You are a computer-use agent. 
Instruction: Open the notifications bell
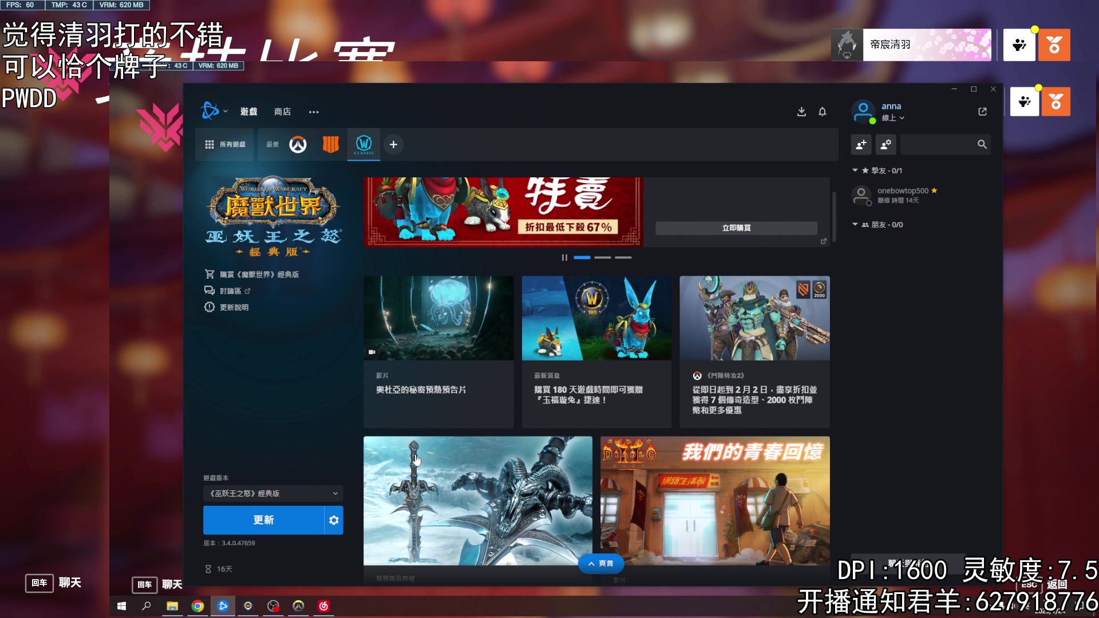pyautogui.click(x=822, y=112)
